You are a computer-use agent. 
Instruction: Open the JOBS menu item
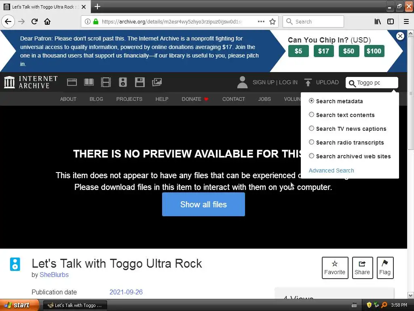pyautogui.click(x=264, y=99)
